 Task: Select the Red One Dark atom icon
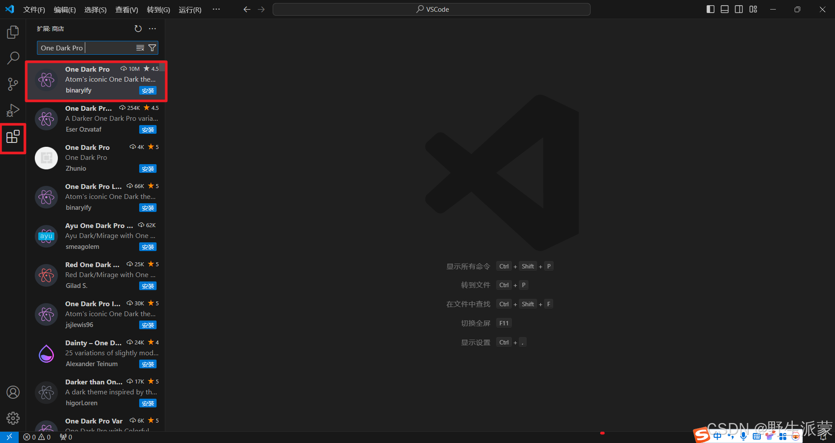(x=46, y=275)
